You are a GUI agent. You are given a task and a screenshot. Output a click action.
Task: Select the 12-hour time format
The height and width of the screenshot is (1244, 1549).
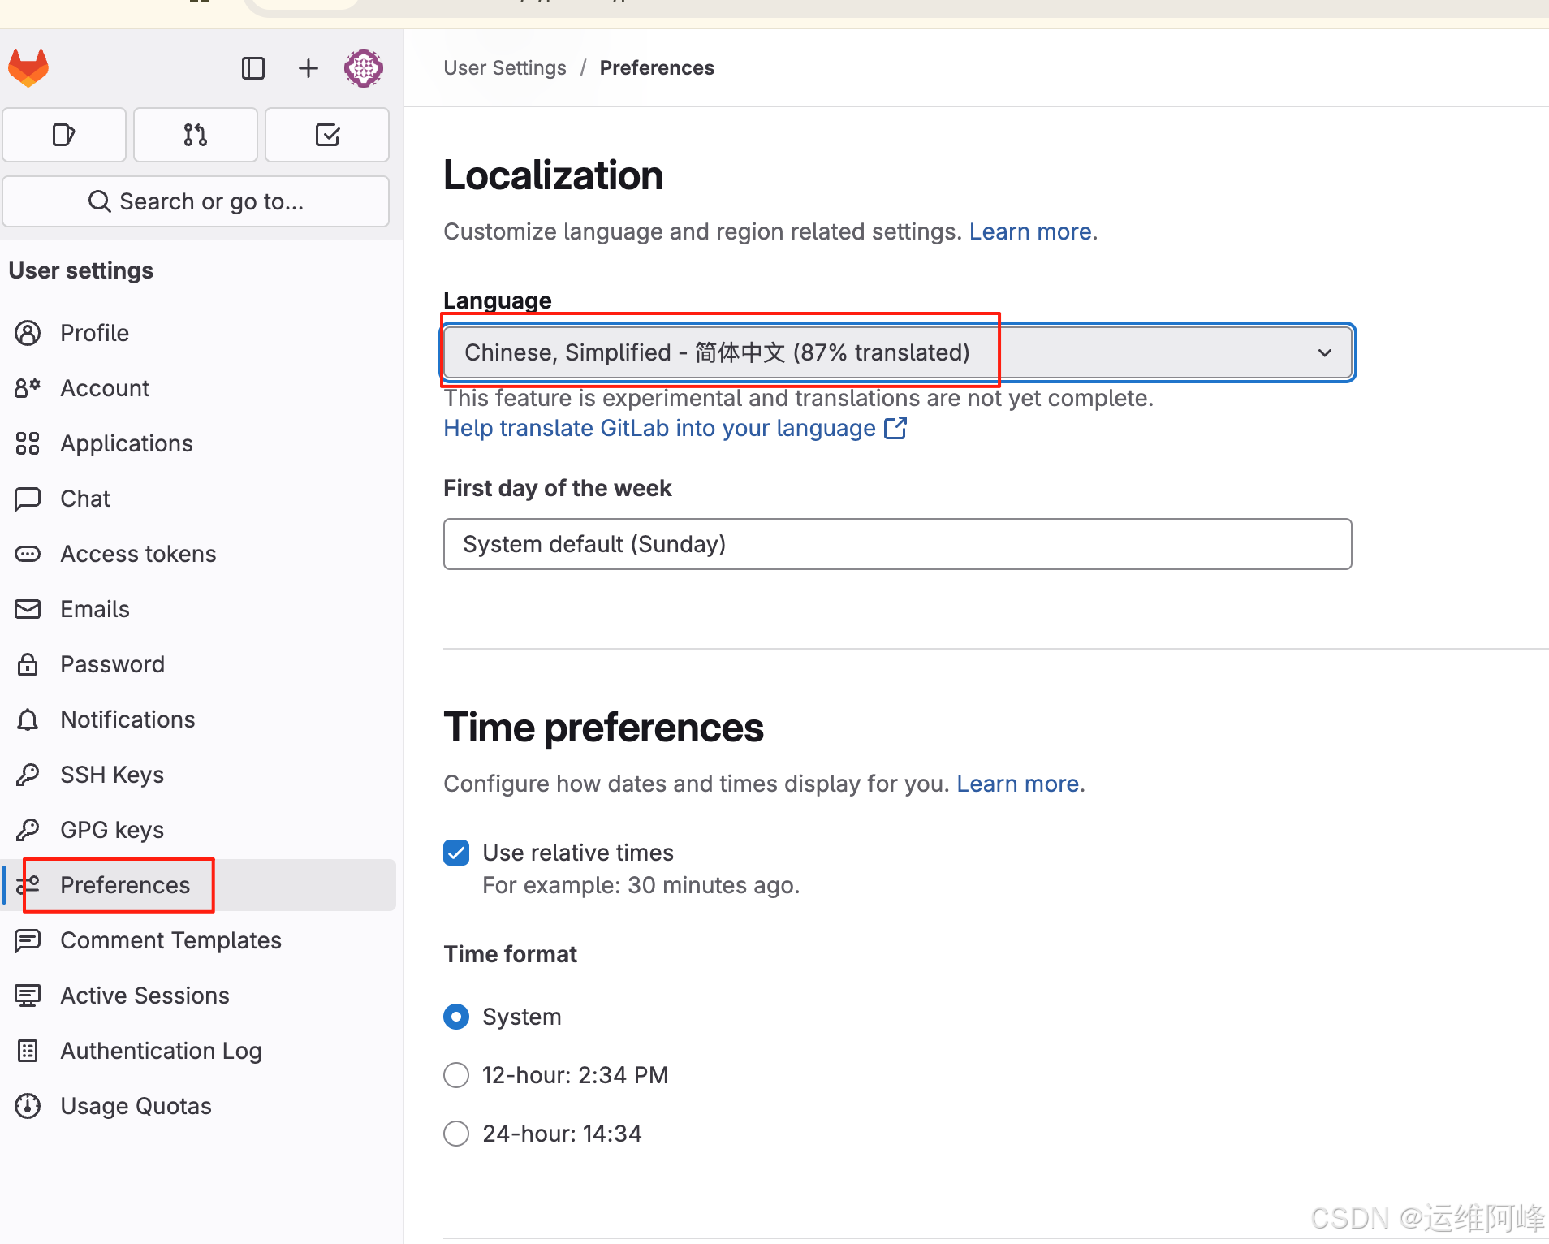(x=456, y=1074)
